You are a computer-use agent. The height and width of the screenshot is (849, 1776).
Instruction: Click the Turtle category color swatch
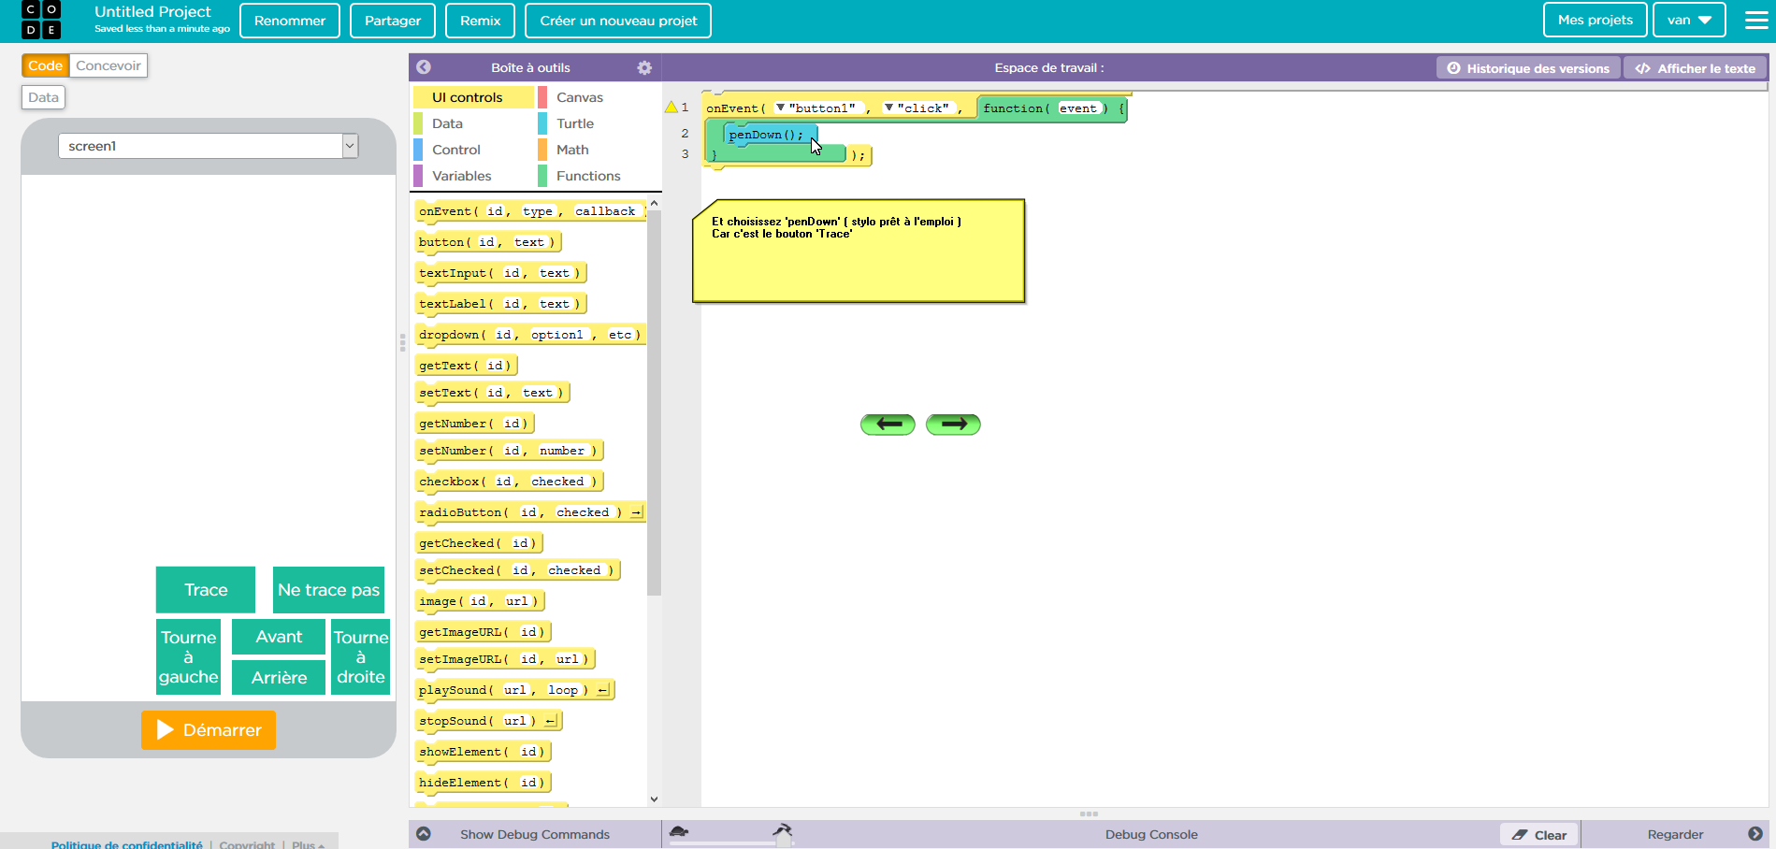(x=542, y=123)
